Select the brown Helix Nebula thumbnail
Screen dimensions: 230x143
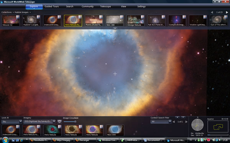73,130
